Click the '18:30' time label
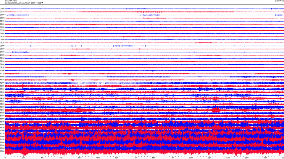 [x=2, y=122]
